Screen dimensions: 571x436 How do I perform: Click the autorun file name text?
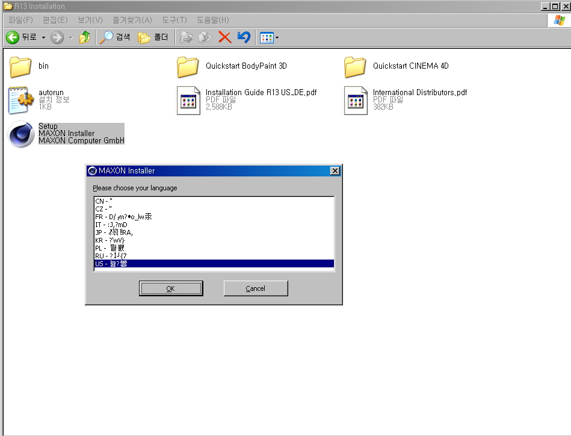tap(51, 92)
